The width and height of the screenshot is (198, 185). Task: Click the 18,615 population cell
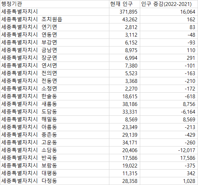point(124,97)
